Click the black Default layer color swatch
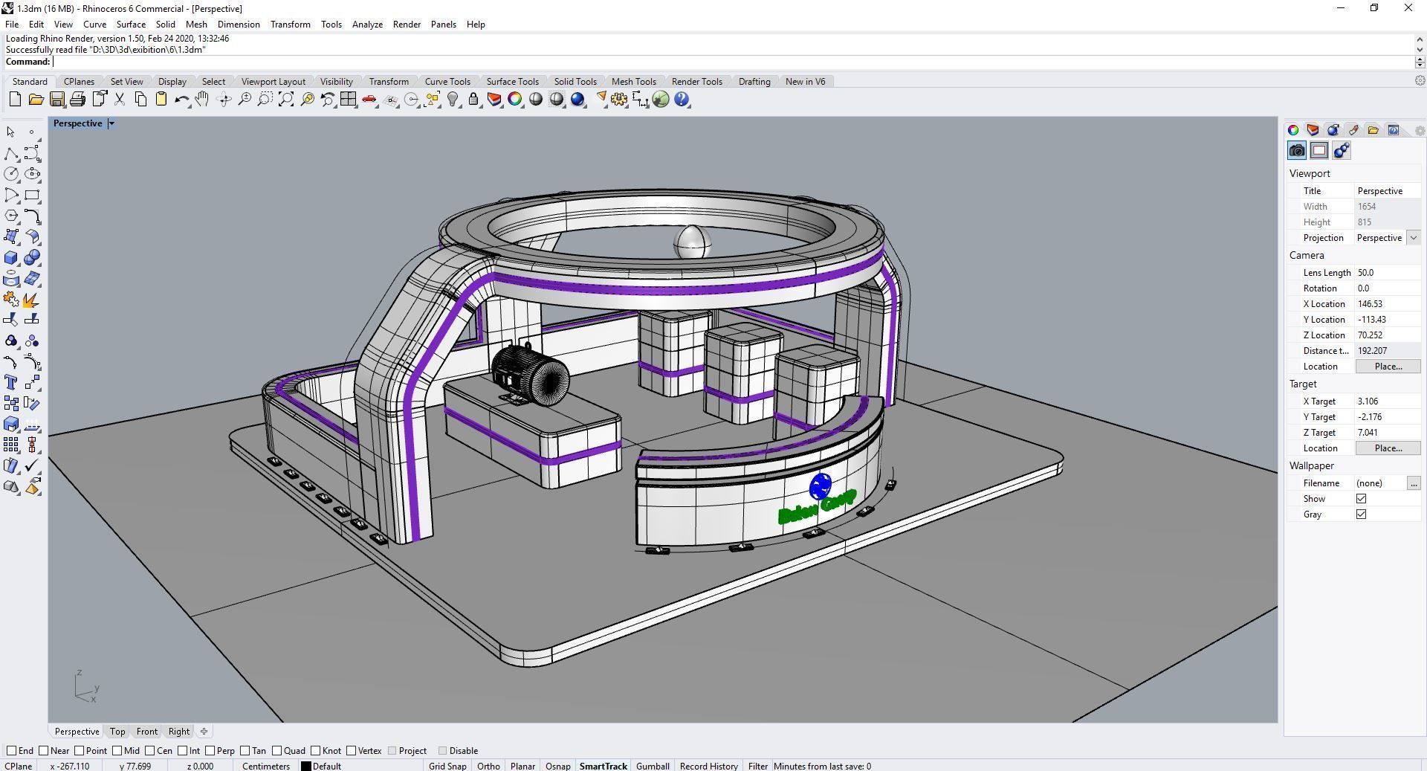The width and height of the screenshot is (1427, 771). pyautogui.click(x=305, y=766)
